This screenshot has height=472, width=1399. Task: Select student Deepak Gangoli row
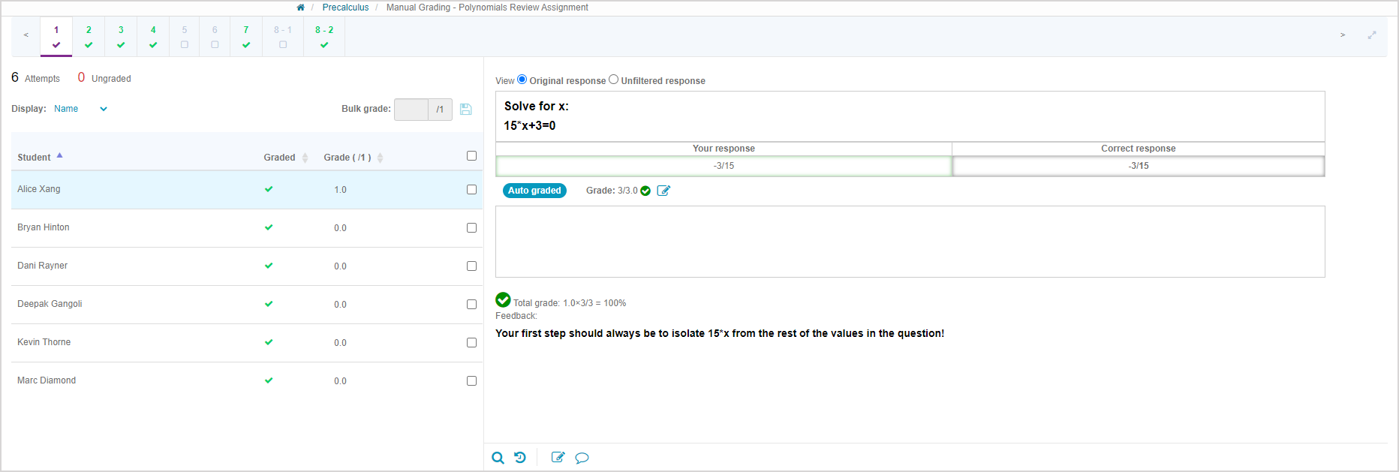click(50, 304)
